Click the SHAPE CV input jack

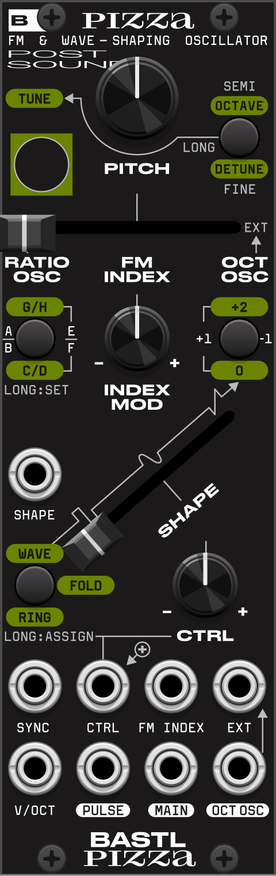point(34,474)
